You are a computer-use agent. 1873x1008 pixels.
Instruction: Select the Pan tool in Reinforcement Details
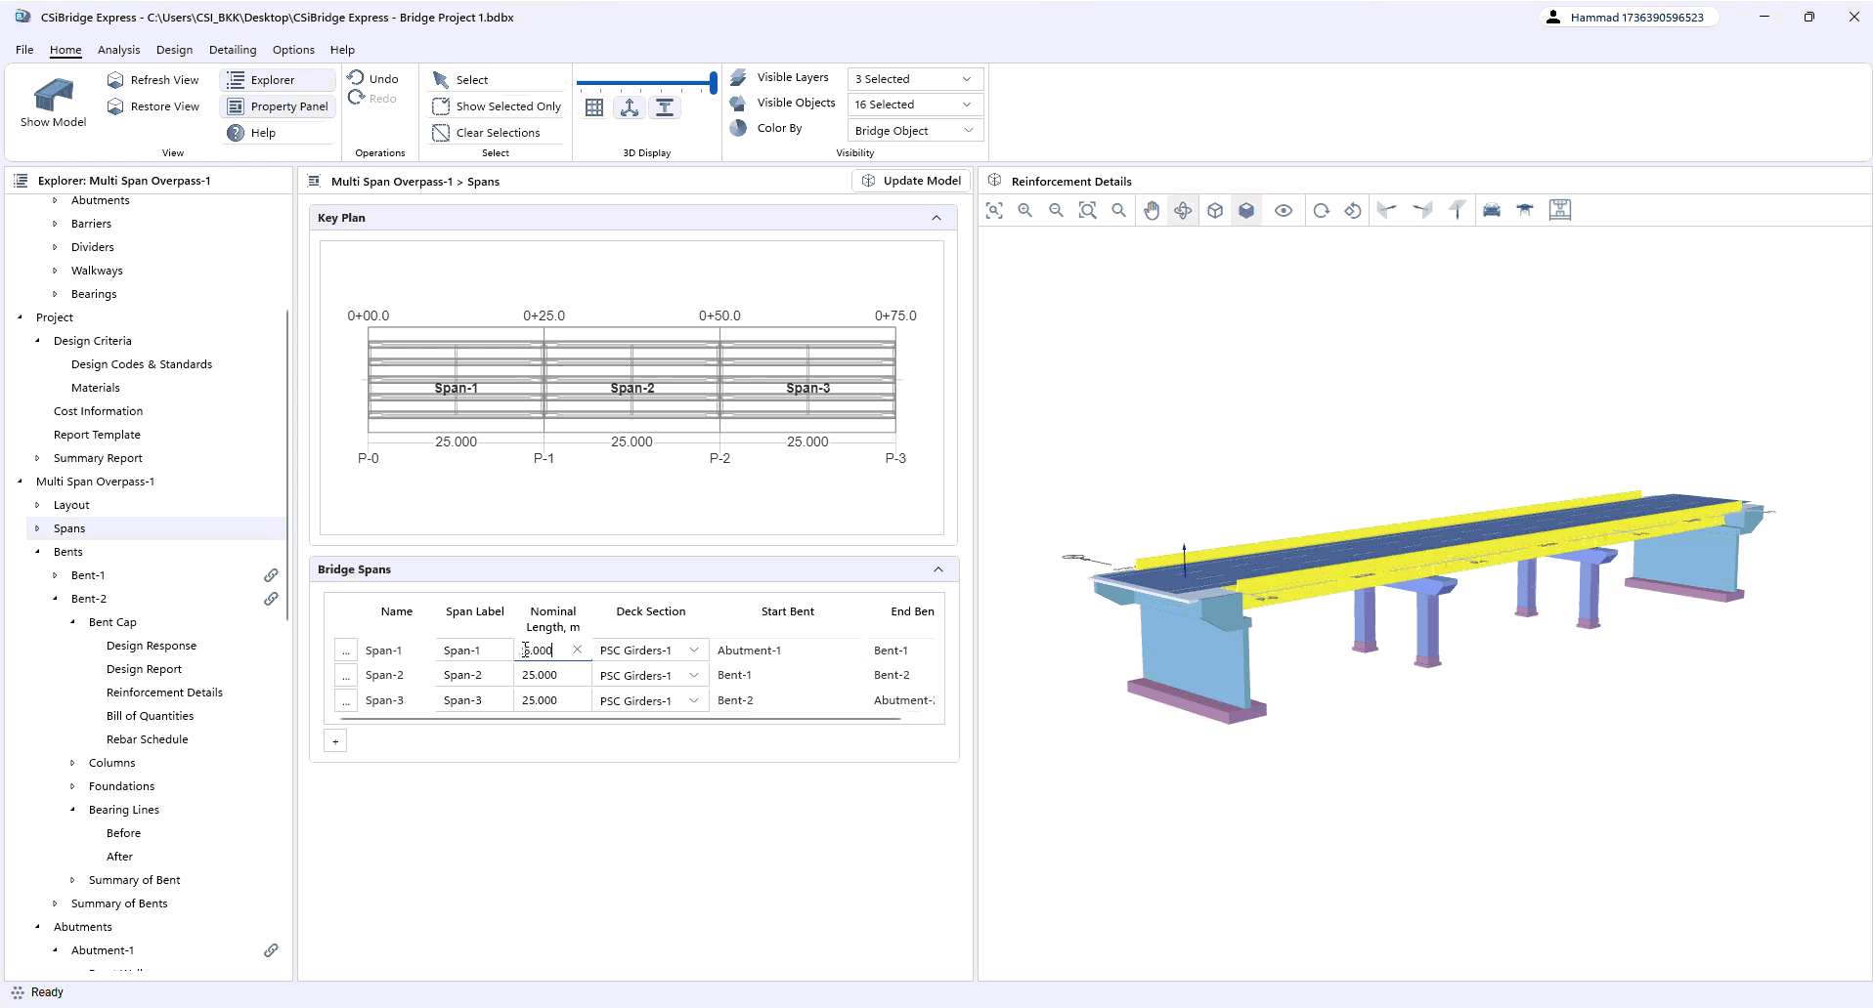pos(1152,209)
